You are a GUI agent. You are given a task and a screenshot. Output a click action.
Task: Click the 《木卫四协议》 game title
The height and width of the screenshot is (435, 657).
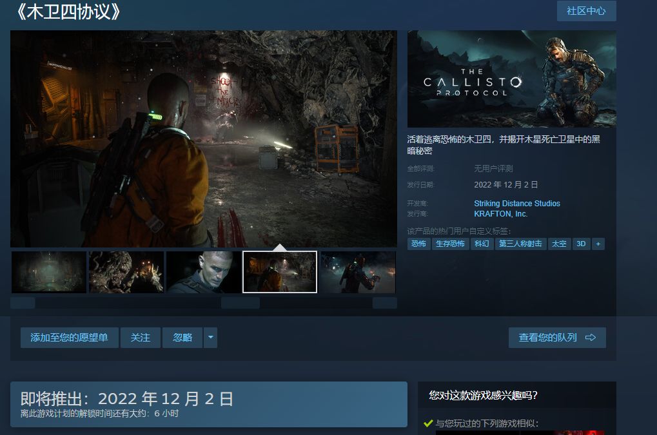[68, 12]
